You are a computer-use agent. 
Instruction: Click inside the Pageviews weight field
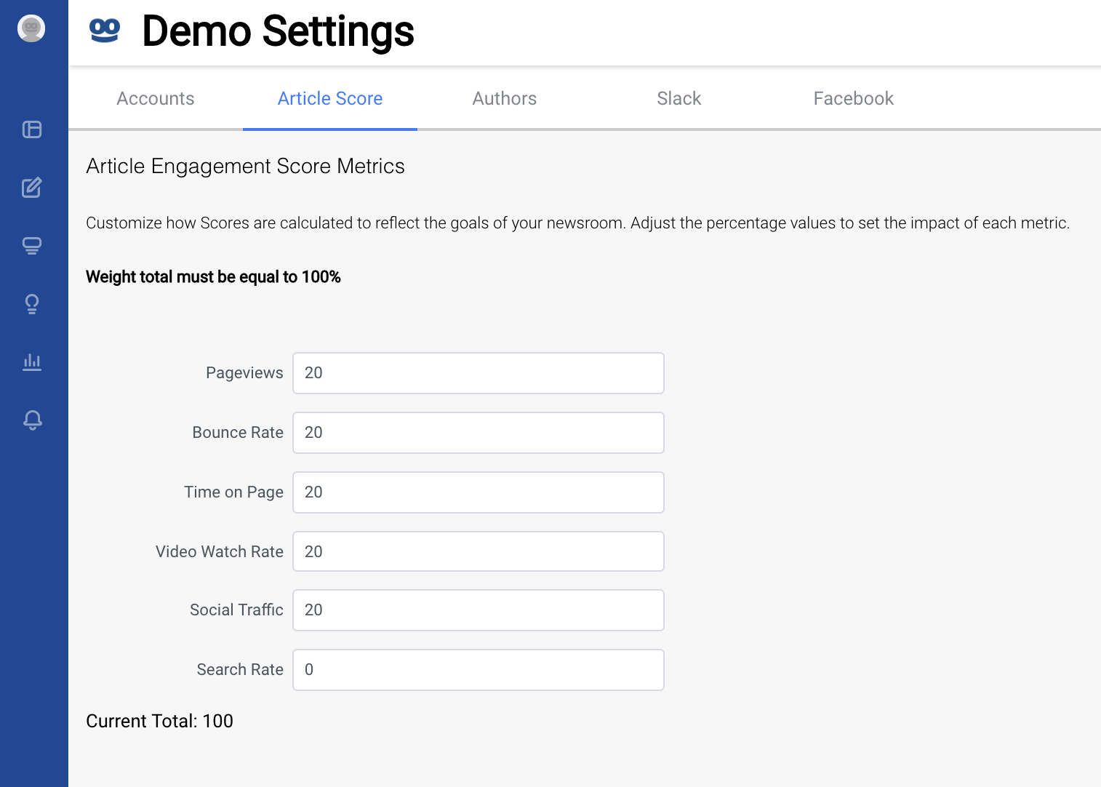coord(478,372)
